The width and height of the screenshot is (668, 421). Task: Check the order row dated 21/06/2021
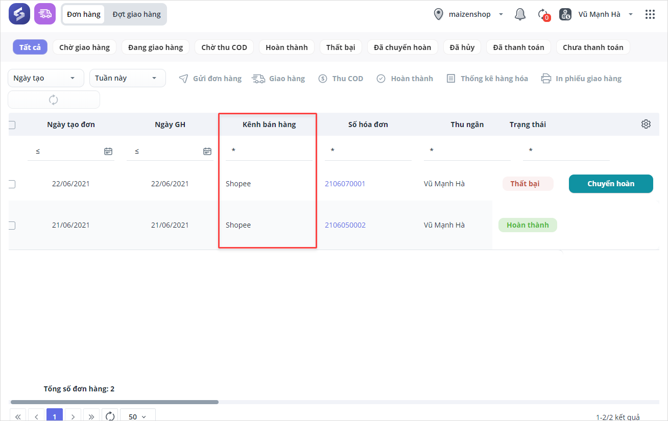pyautogui.click(x=12, y=225)
